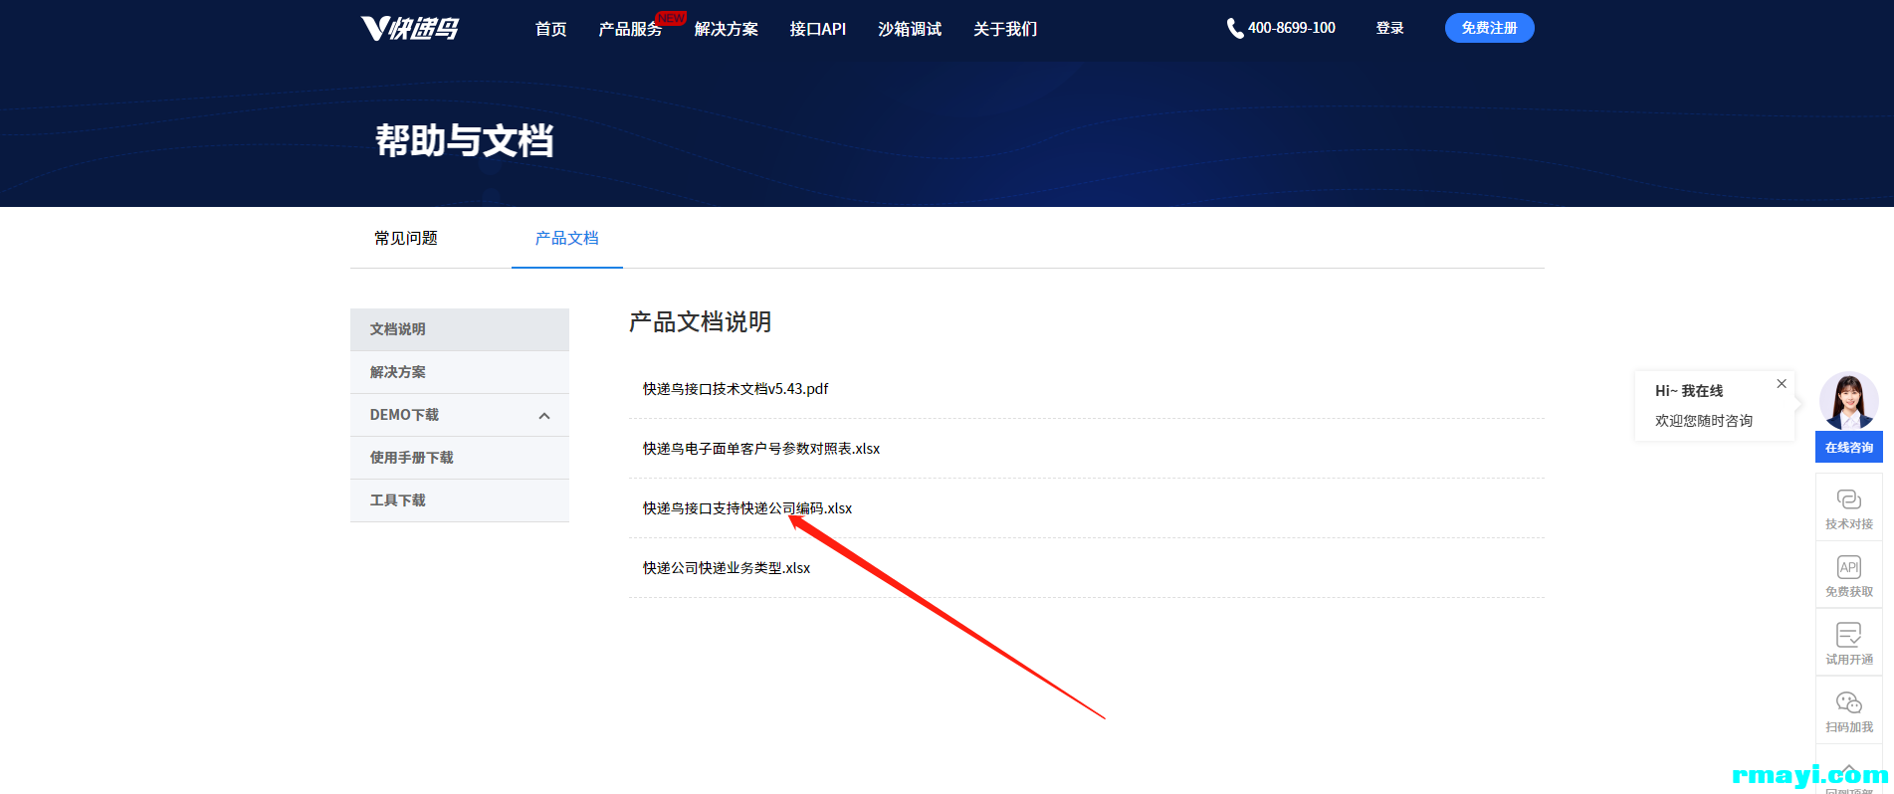Image resolution: width=1894 pixels, height=794 pixels.
Task: Click the 登录 link
Action: 1389,28
